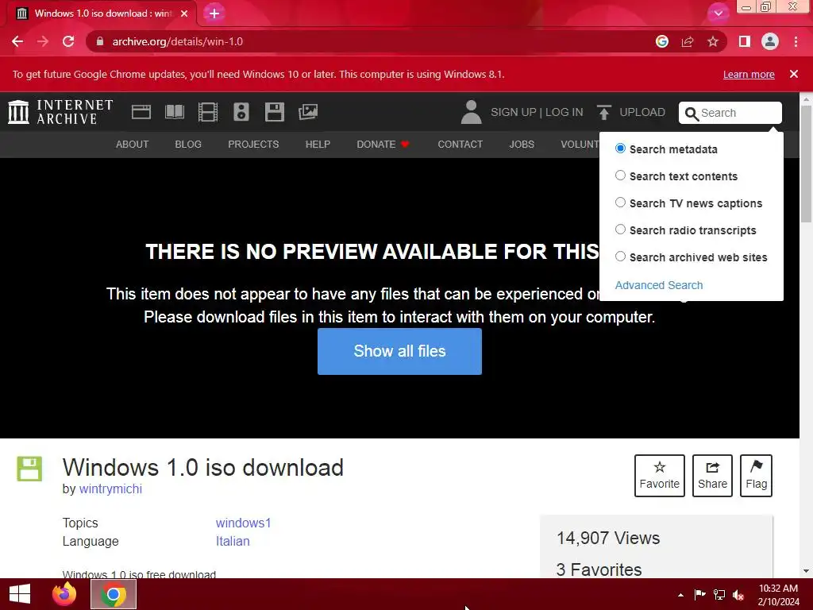The width and height of the screenshot is (813, 610).
Task: Click the upload arrow icon
Action: [x=603, y=112]
